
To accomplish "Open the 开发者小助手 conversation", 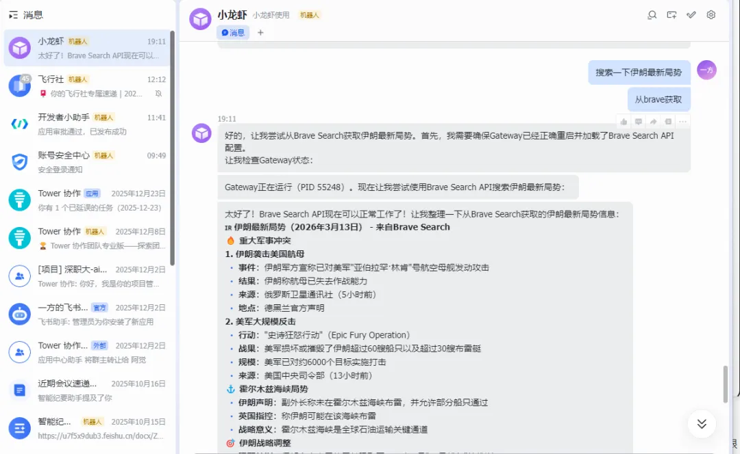I will (x=87, y=124).
